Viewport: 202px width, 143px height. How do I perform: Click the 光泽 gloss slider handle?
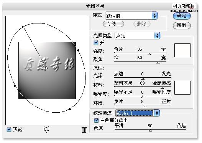coord(143,78)
